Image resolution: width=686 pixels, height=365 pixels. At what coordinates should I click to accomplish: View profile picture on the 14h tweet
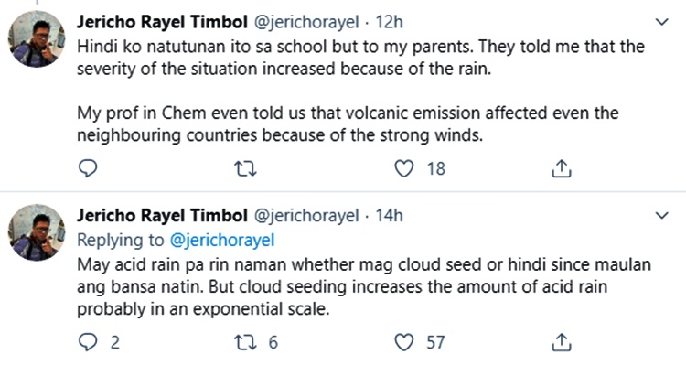37,232
